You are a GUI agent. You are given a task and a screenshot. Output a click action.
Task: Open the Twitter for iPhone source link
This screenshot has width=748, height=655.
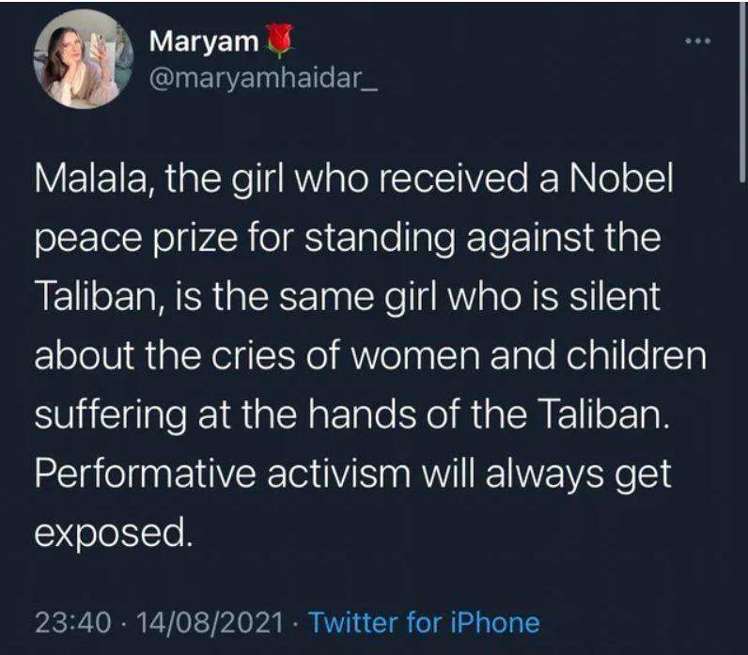coord(424,622)
